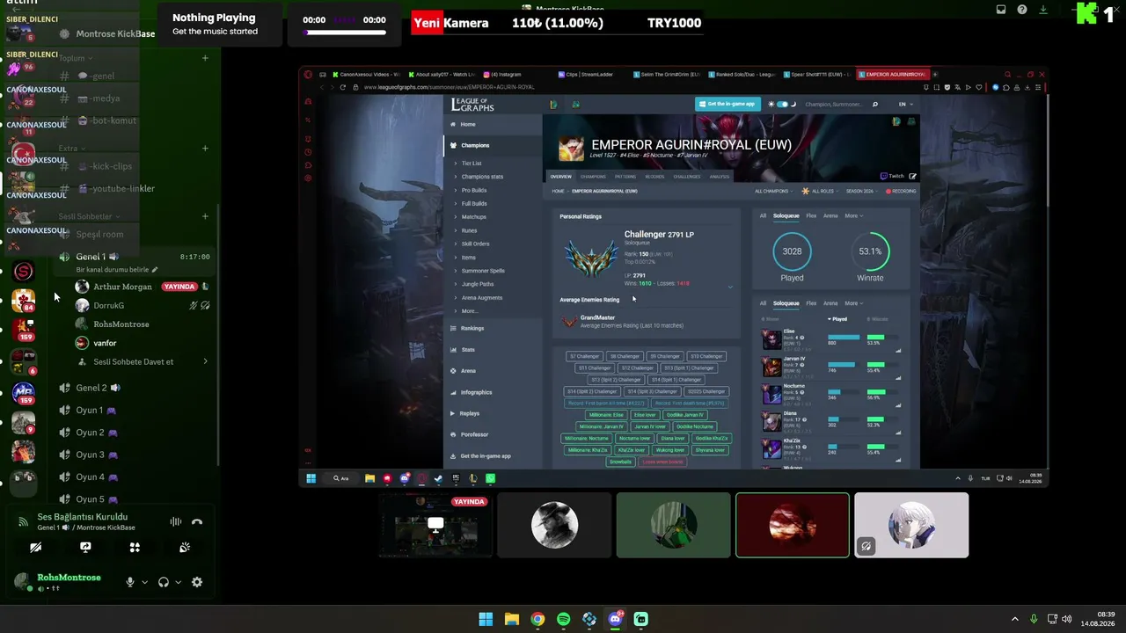This screenshot has height=633, width=1126.
Task: Open noise suppression waveform icon
Action: 176,522
